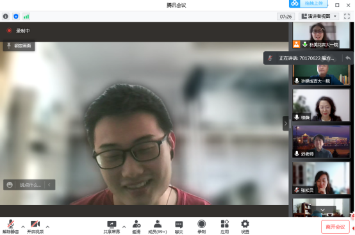Click the microphone icon on 迟老师 tile
355x235 pixels.
pyautogui.click(x=297, y=154)
